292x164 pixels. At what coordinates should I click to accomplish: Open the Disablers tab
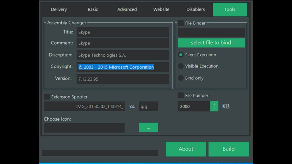pos(196,9)
